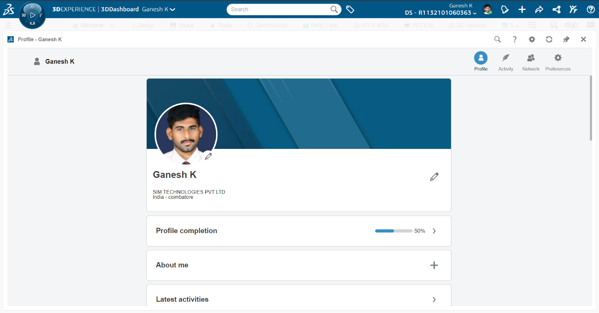Click the India - coimbatore location text
This screenshot has height=313, width=599.
tap(173, 197)
